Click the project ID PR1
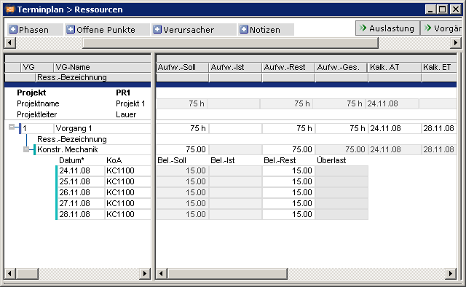 point(123,93)
